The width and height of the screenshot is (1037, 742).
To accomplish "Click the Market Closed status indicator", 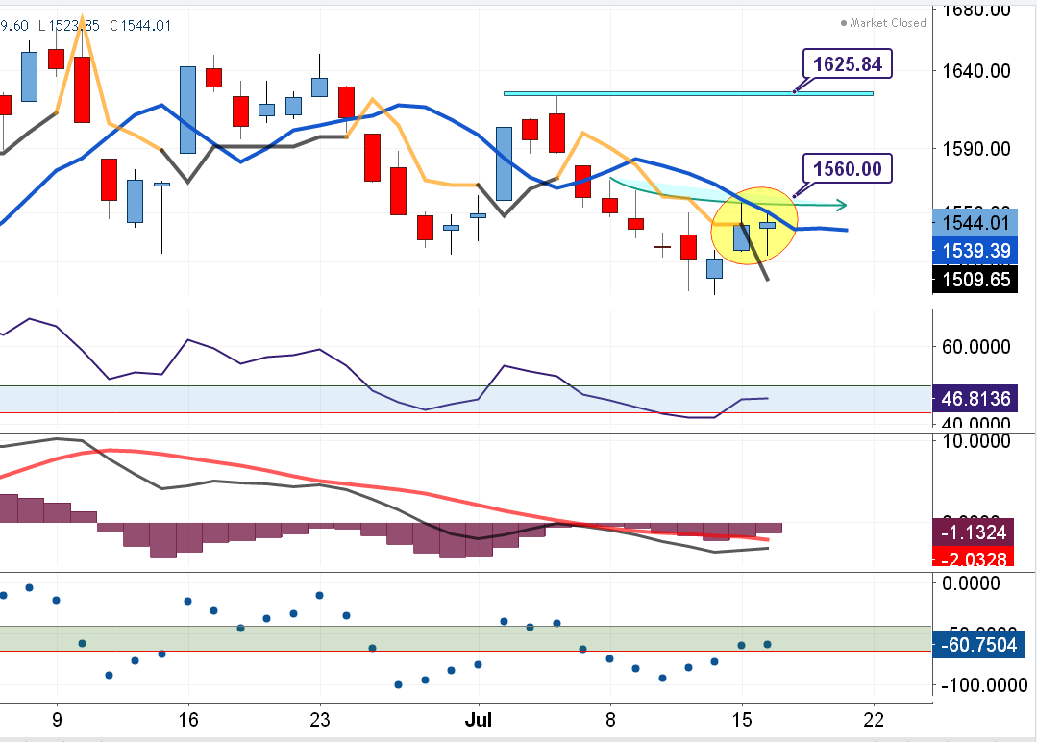I will (x=883, y=23).
